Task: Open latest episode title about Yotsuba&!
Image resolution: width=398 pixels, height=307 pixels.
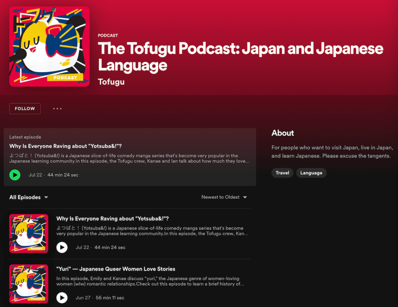Action: 65,146
